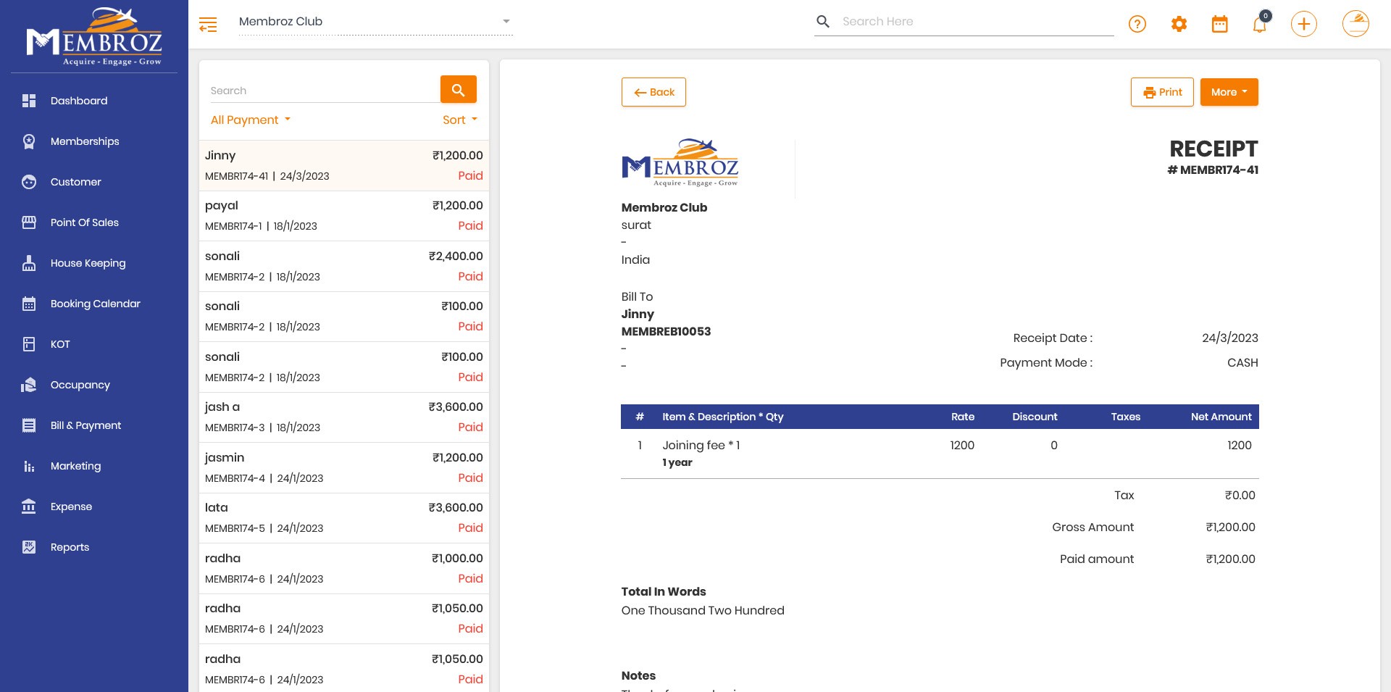Print the receipt
This screenshot has height=692, width=1391.
point(1162,92)
